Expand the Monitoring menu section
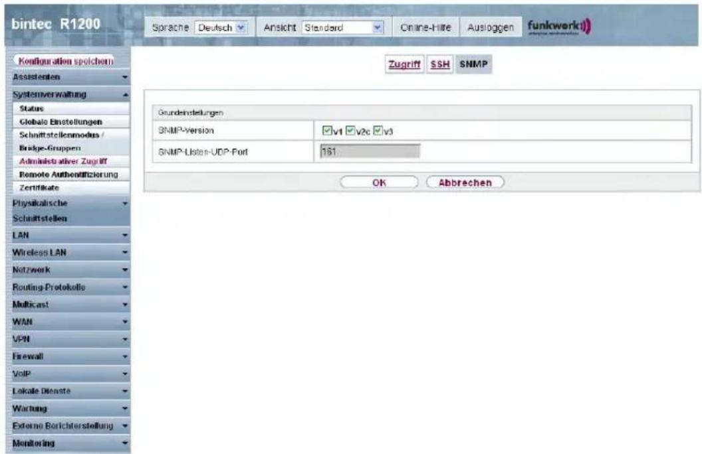The height and width of the screenshot is (454, 702). point(70,443)
